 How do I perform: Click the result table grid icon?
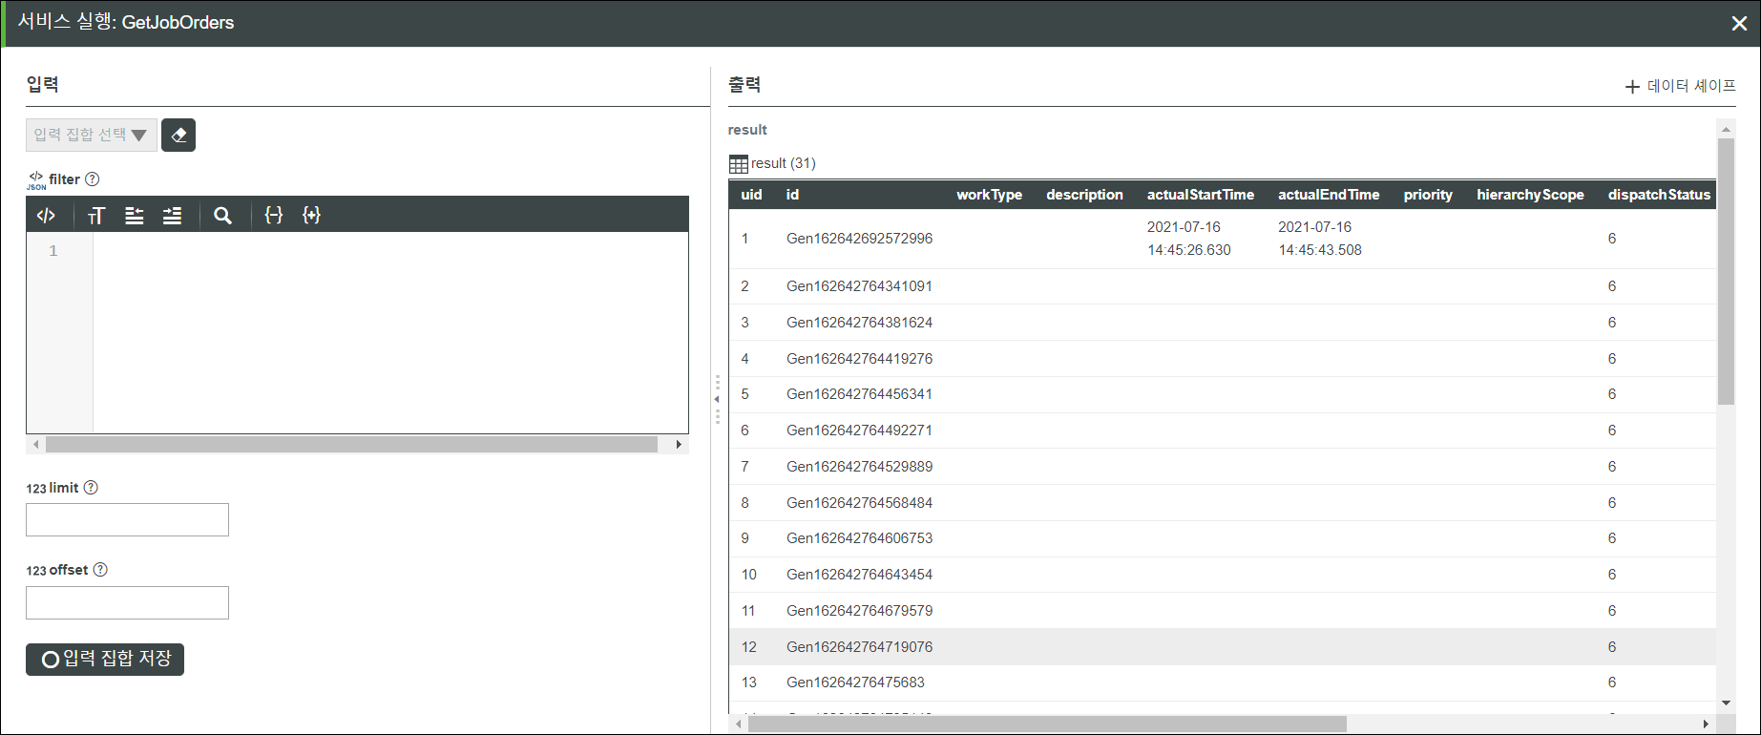point(739,164)
